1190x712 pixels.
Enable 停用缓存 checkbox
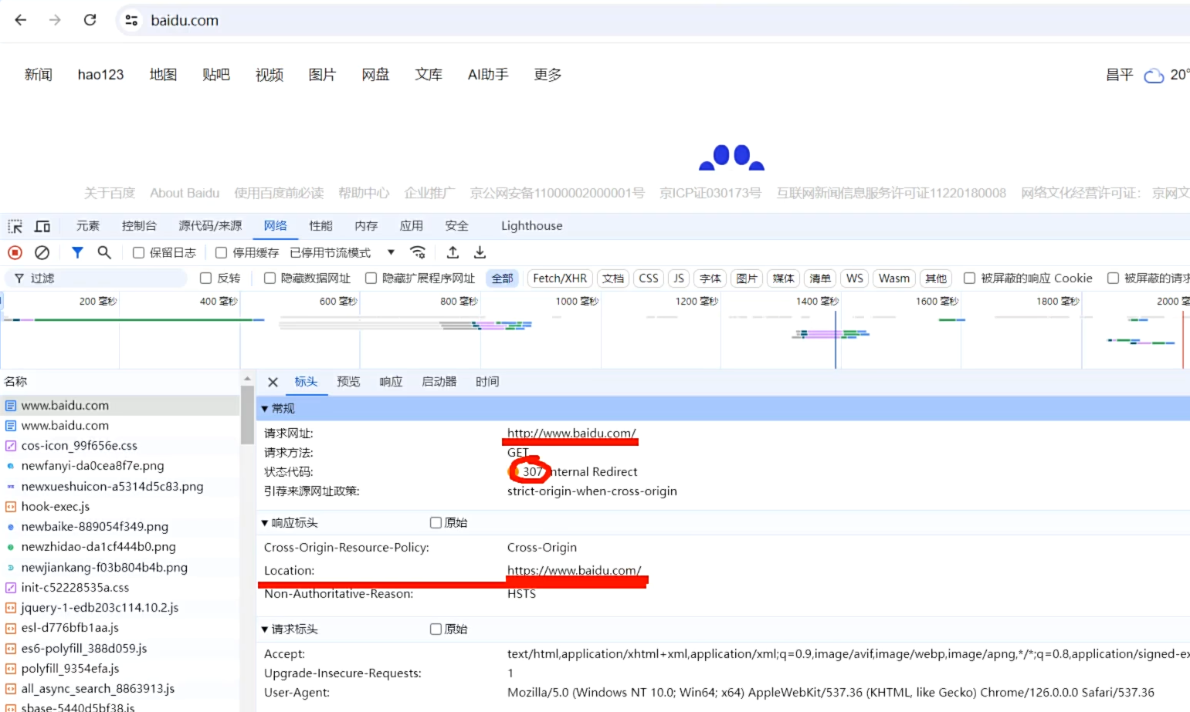tap(222, 252)
